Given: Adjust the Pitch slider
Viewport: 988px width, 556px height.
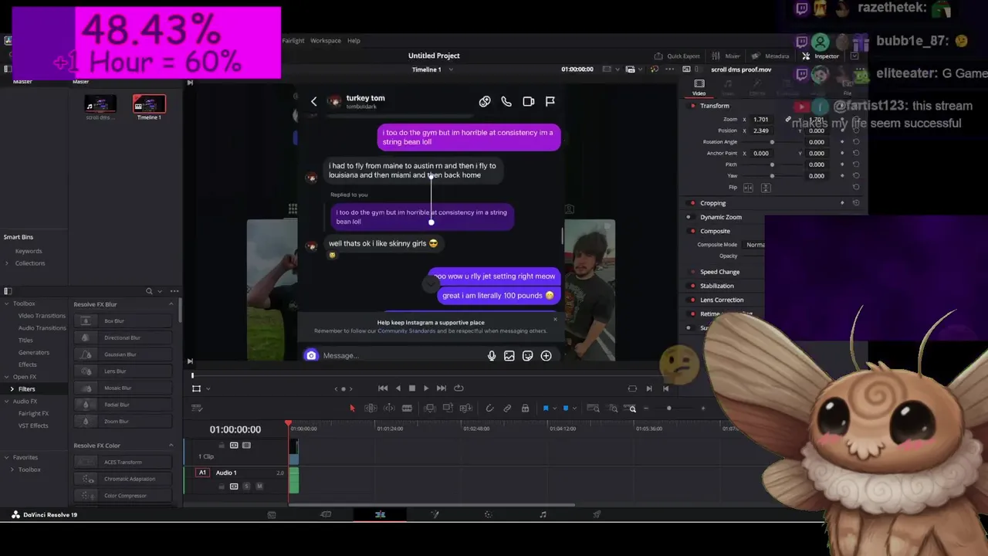Looking at the screenshot, I should pyautogui.click(x=772, y=164).
